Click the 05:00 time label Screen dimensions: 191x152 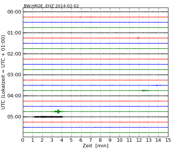click(x=14, y=117)
